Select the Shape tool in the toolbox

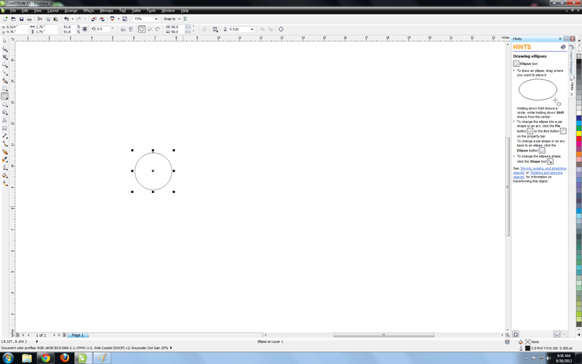coord(4,49)
